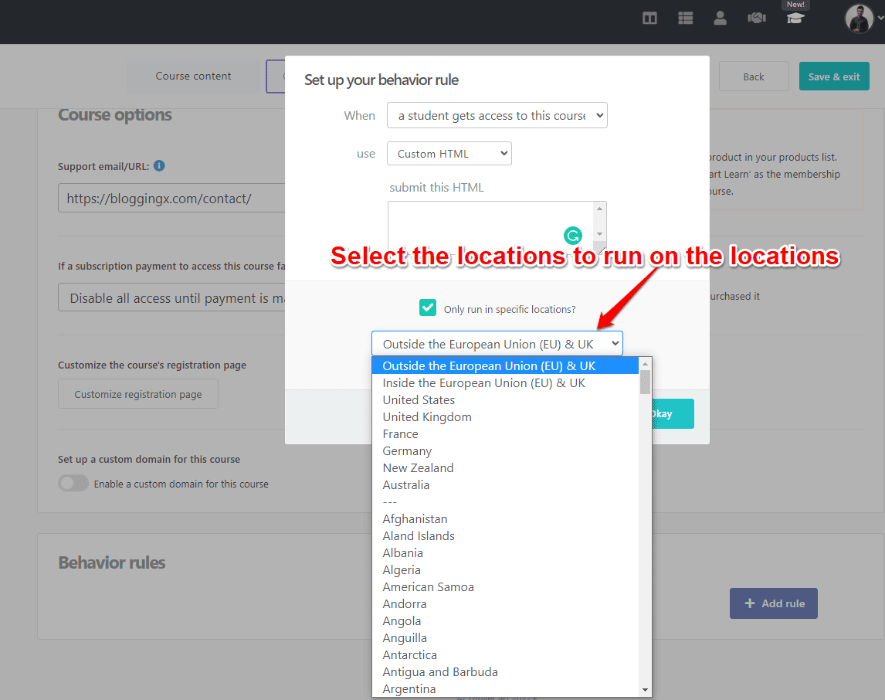Viewport: 885px width, 700px height.
Task: Choose Angola from location list
Action: [505, 620]
